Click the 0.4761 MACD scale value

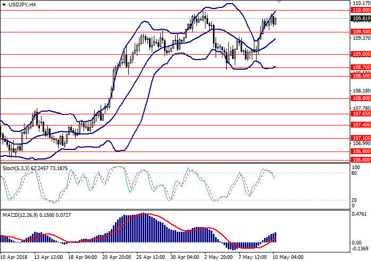[x=360, y=215]
